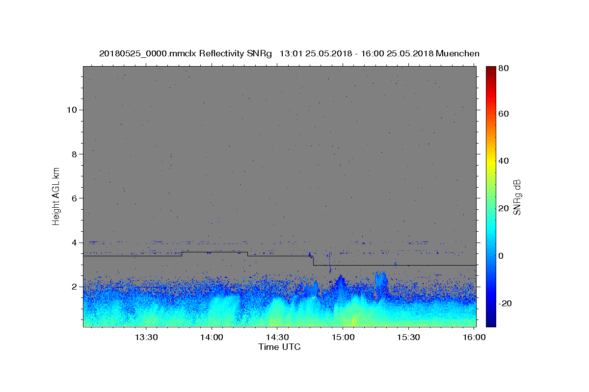Viewport: 589px width, 392px height.
Task: Click the 13:30 time tick label
Action: 146,337
